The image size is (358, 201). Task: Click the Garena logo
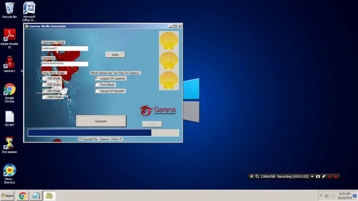pos(158,111)
